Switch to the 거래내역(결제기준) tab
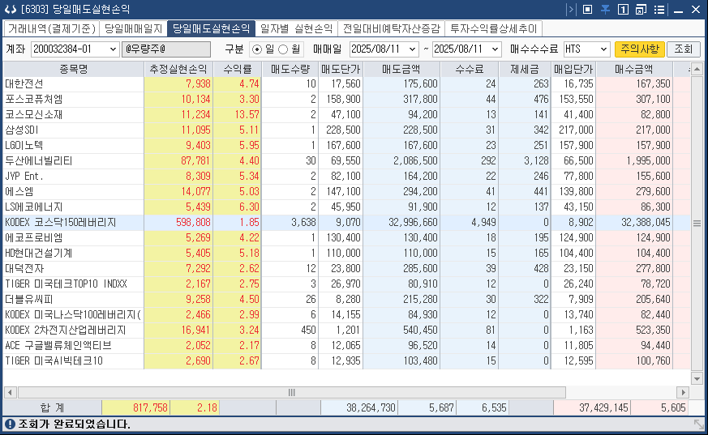The image size is (708, 435). (x=51, y=29)
